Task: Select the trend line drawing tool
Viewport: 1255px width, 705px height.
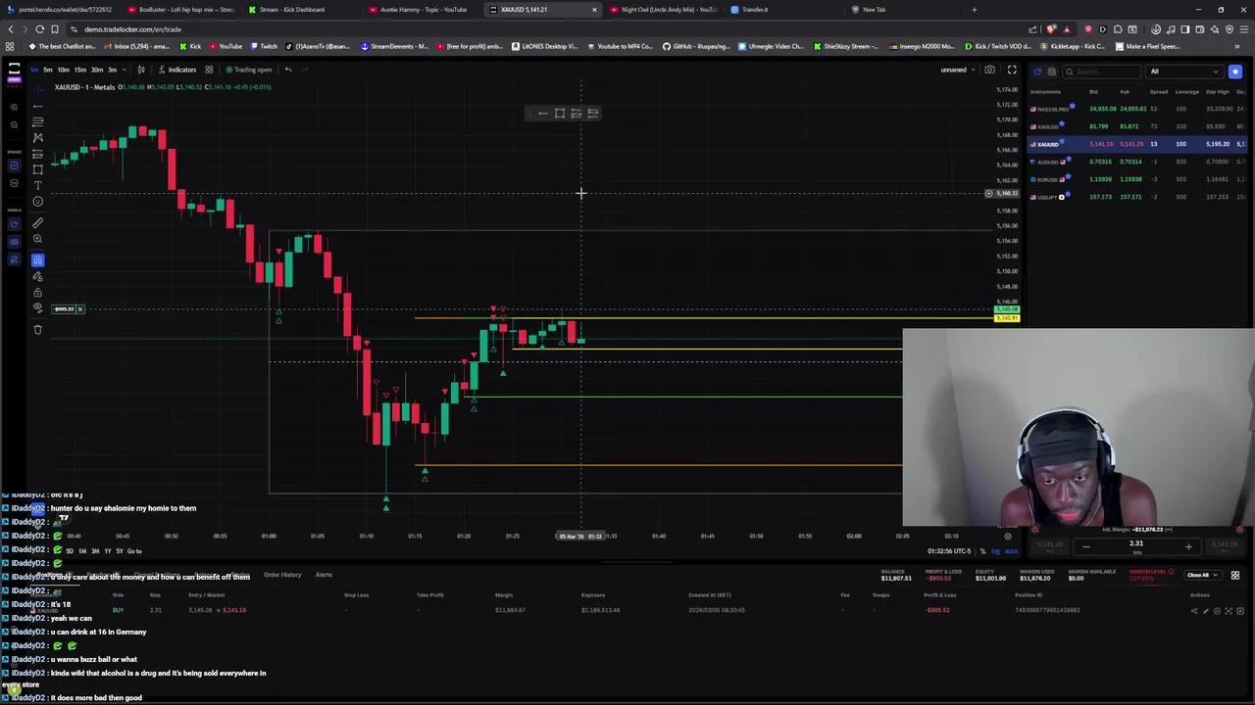Action: (37, 105)
